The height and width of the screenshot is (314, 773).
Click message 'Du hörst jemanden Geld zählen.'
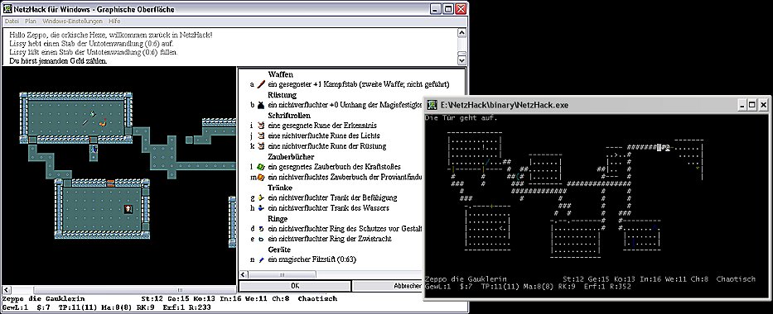[x=58, y=61]
